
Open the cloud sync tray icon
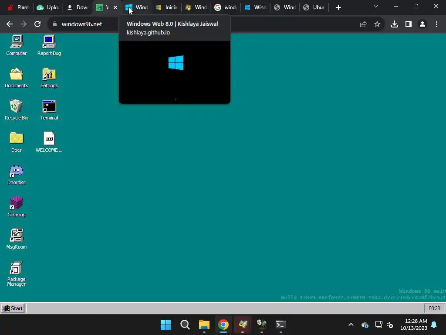pyautogui.click(x=365, y=325)
